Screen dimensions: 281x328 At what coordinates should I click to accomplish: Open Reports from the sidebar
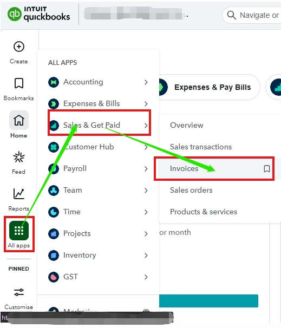tap(19, 194)
